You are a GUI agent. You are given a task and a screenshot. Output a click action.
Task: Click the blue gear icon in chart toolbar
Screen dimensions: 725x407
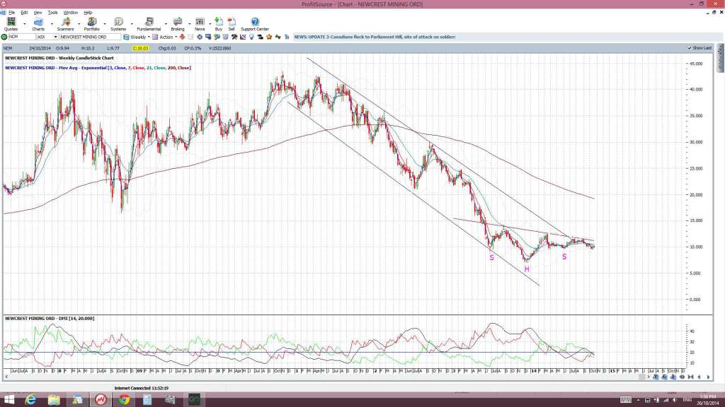tap(199, 37)
